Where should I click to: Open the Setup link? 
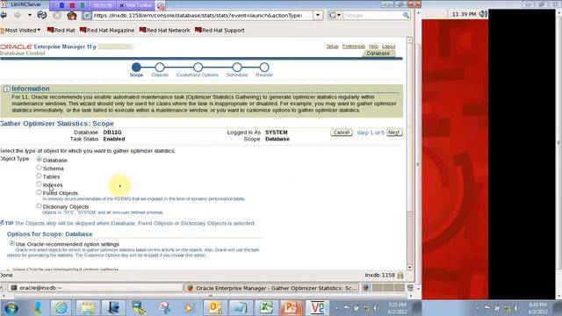coord(332,47)
